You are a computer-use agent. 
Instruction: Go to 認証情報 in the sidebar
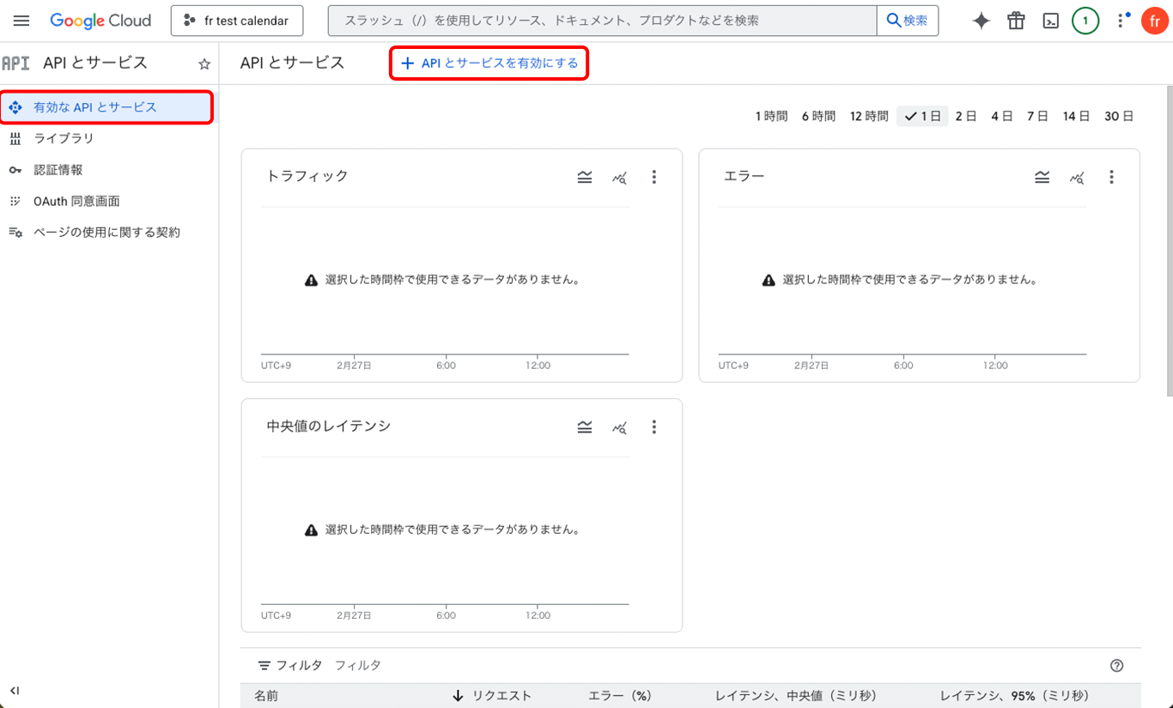58,170
